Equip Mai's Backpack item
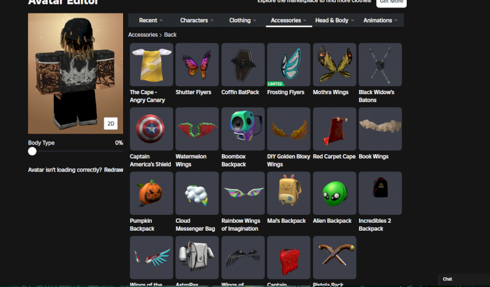The image size is (490, 287). tap(288, 193)
